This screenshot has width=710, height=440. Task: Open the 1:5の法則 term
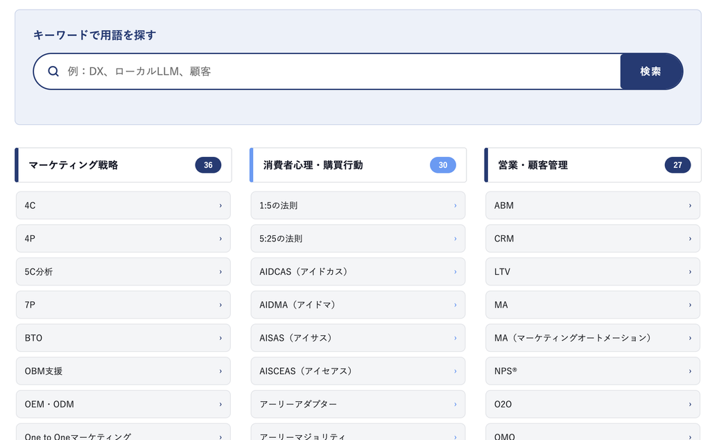click(x=358, y=205)
